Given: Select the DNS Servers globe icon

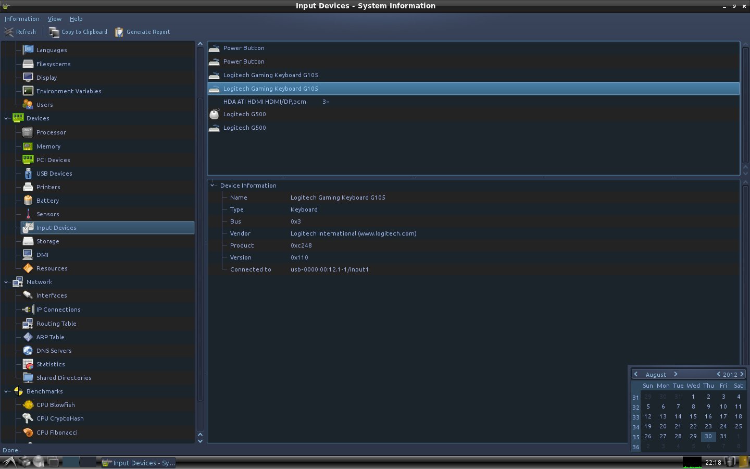Looking at the screenshot, I should pos(28,351).
